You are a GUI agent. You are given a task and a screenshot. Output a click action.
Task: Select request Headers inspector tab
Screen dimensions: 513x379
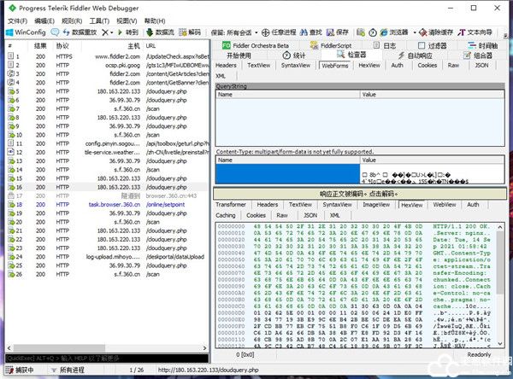click(x=226, y=66)
